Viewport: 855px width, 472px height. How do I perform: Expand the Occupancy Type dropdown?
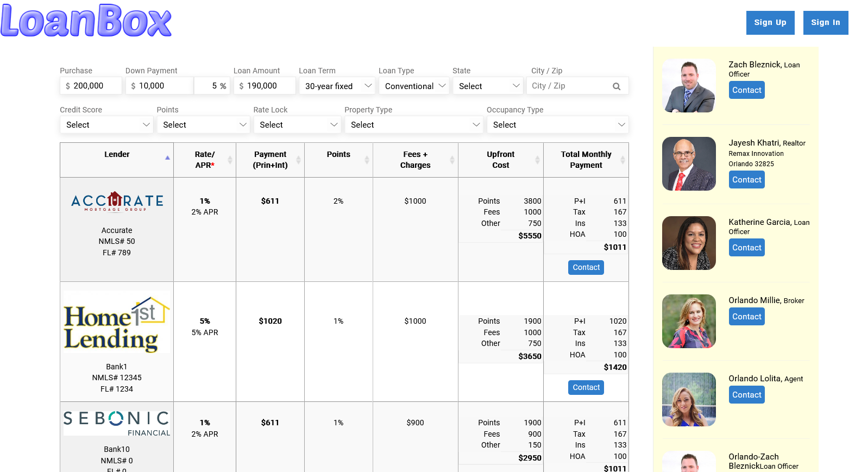(557, 125)
